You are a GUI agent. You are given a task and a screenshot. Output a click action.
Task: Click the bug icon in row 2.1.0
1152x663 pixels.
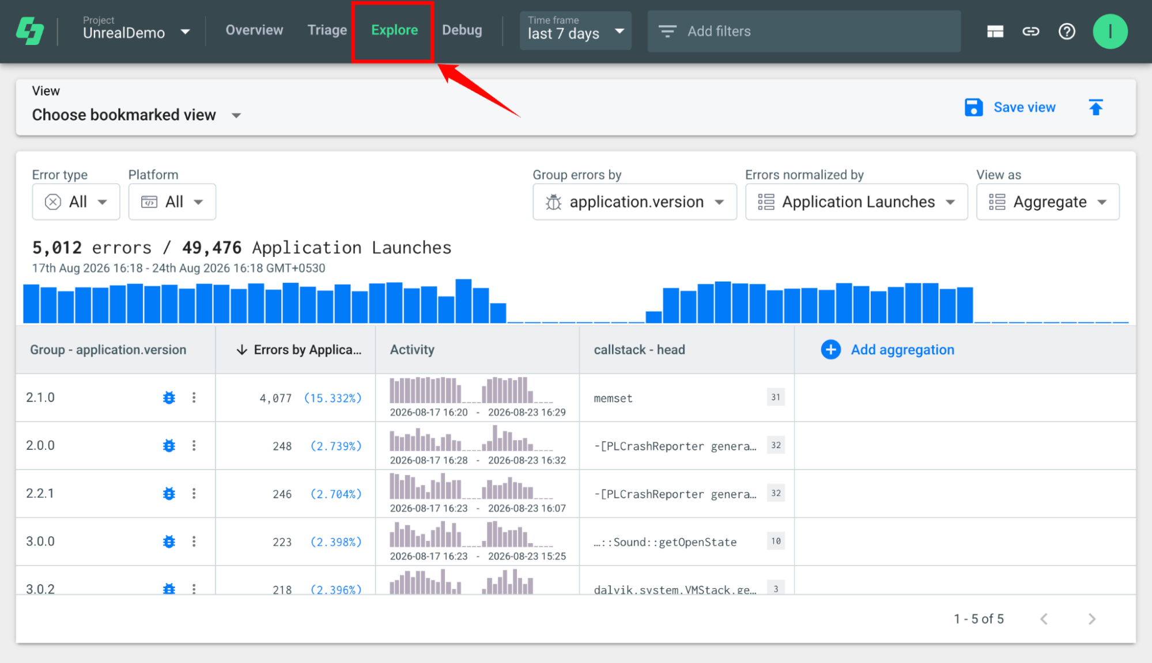[169, 397]
